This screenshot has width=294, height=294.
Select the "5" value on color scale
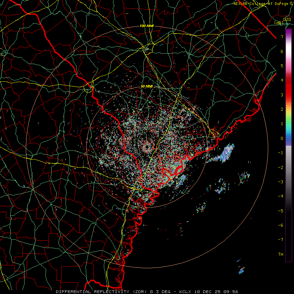282,66
